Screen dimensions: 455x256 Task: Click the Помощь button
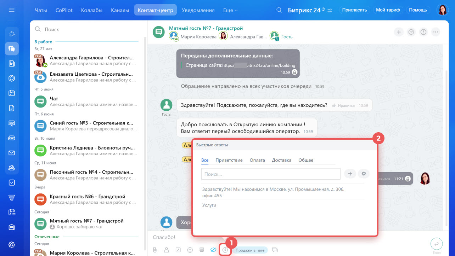point(418,10)
